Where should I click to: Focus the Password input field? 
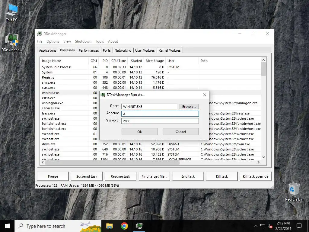[160, 121]
